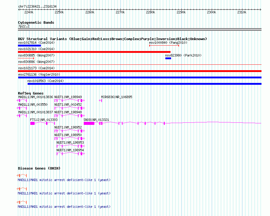
Task: Click the NUDT1|NM_002452 transcript label
Action: pyautogui.click(x=68, y=105)
